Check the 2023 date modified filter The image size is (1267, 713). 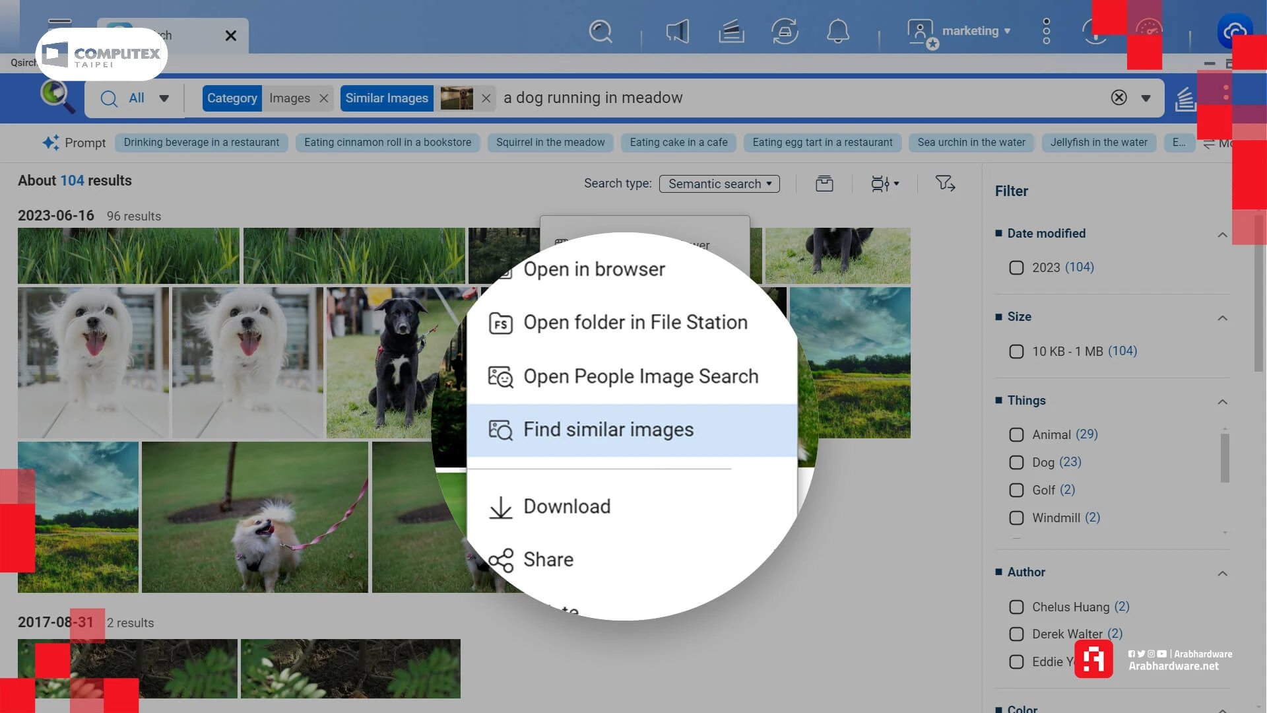pyautogui.click(x=1016, y=267)
